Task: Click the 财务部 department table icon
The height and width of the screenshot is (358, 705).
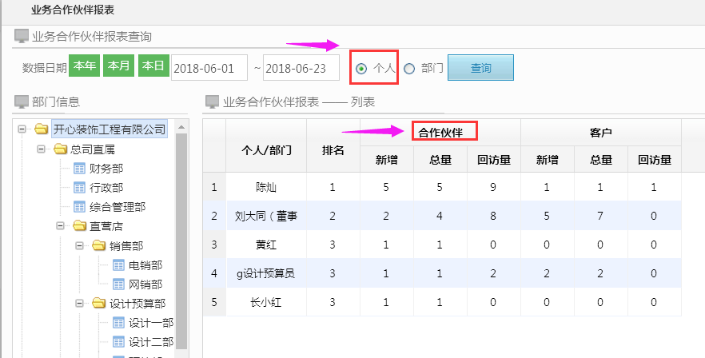Action: pyautogui.click(x=79, y=169)
